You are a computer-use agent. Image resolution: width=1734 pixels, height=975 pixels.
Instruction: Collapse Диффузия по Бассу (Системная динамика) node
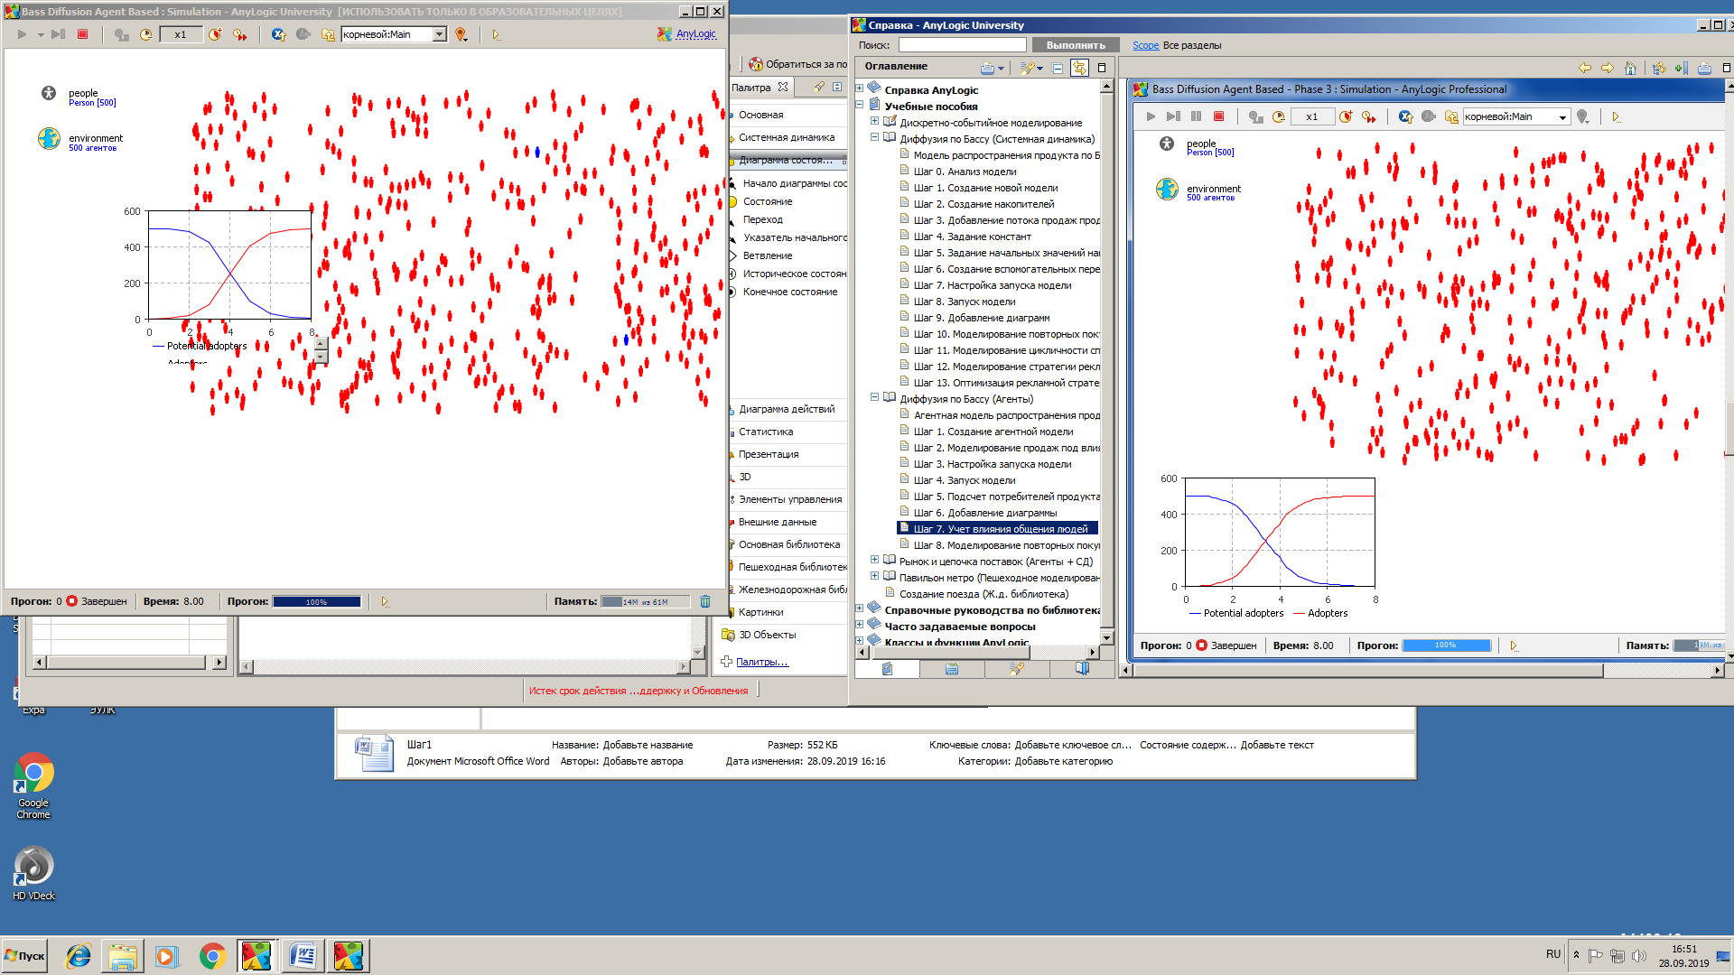coord(874,137)
